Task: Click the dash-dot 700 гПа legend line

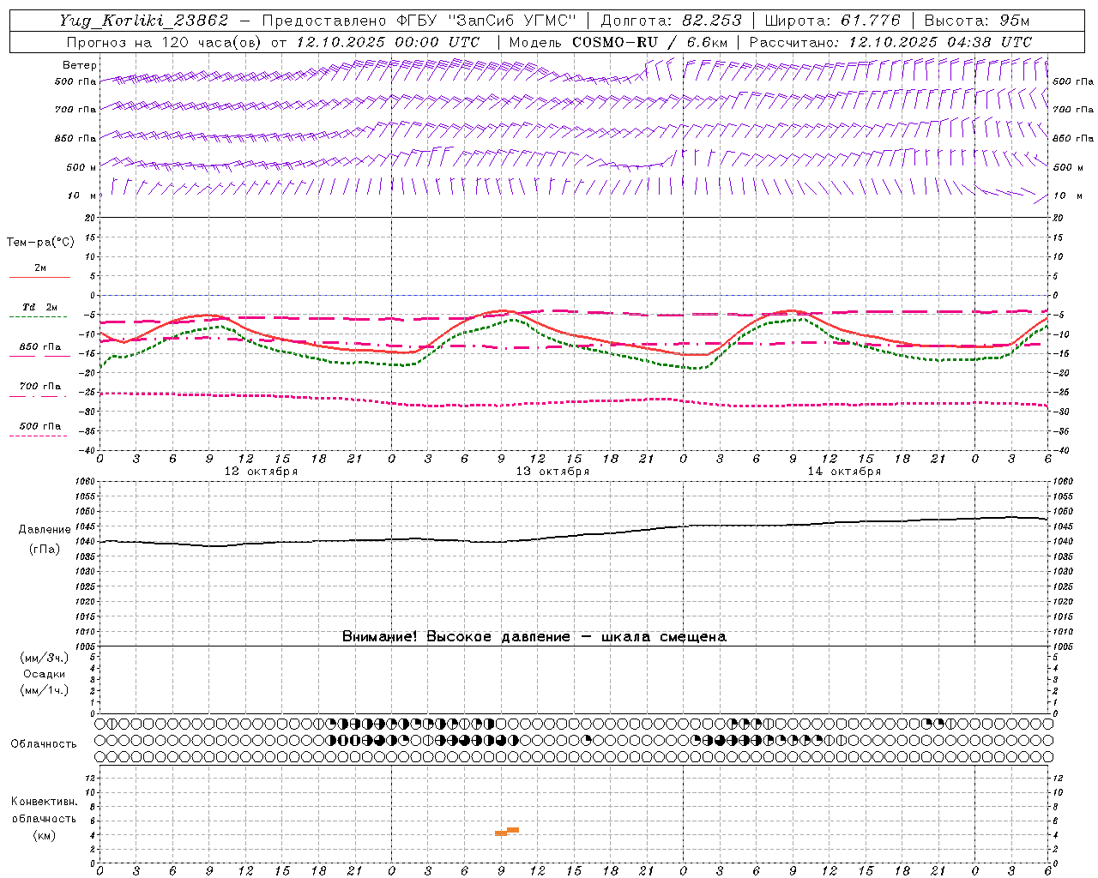Action: click(x=39, y=397)
